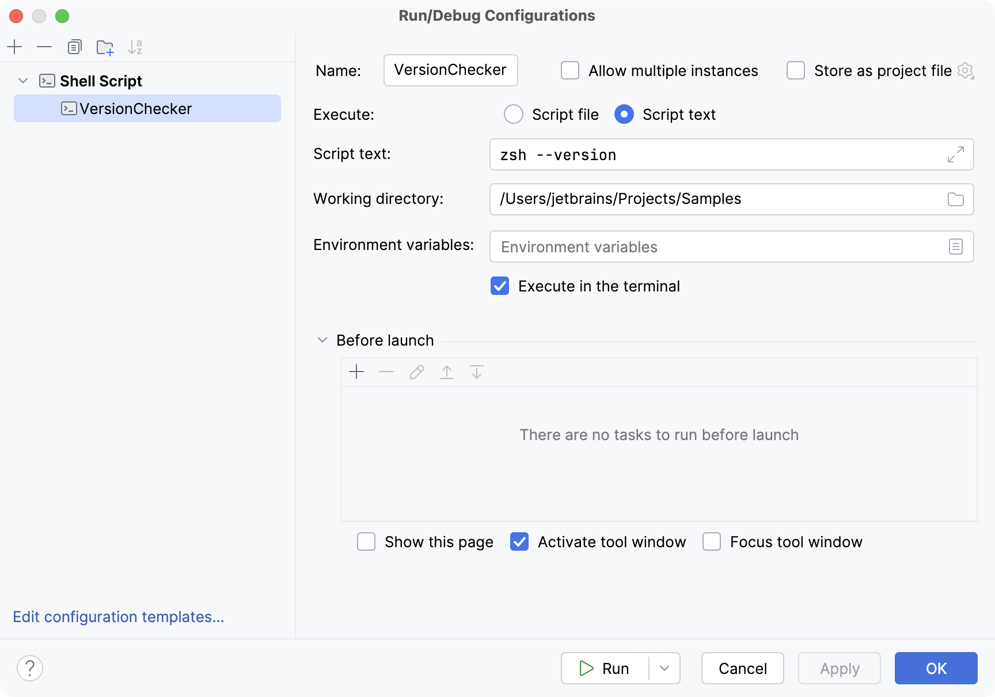The height and width of the screenshot is (697, 995).
Task: Open the help question mark
Action: tap(30, 668)
